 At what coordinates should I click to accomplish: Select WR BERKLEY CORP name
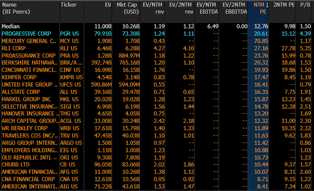25,128
